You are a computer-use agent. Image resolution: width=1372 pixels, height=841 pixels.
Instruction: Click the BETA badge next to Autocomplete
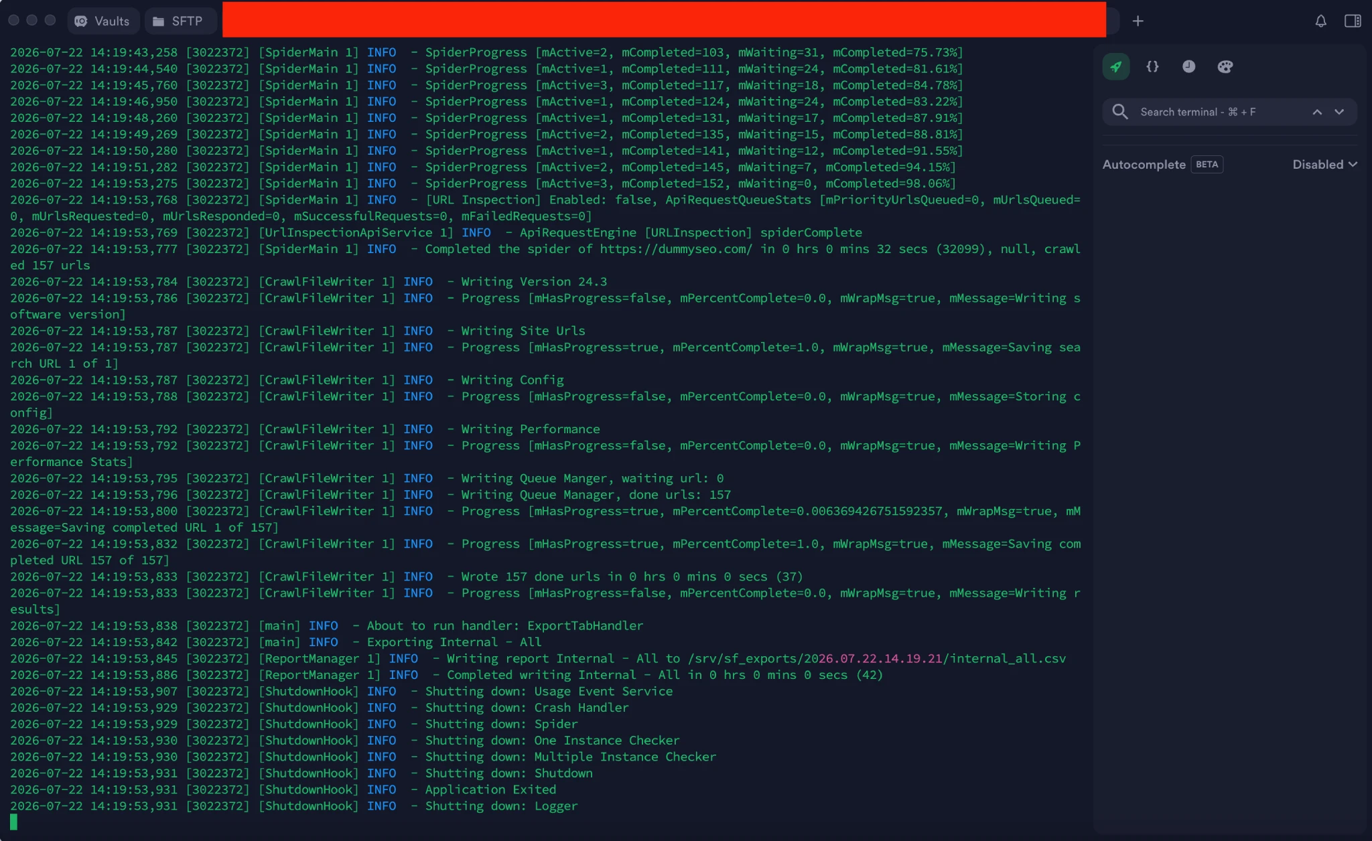click(1207, 164)
